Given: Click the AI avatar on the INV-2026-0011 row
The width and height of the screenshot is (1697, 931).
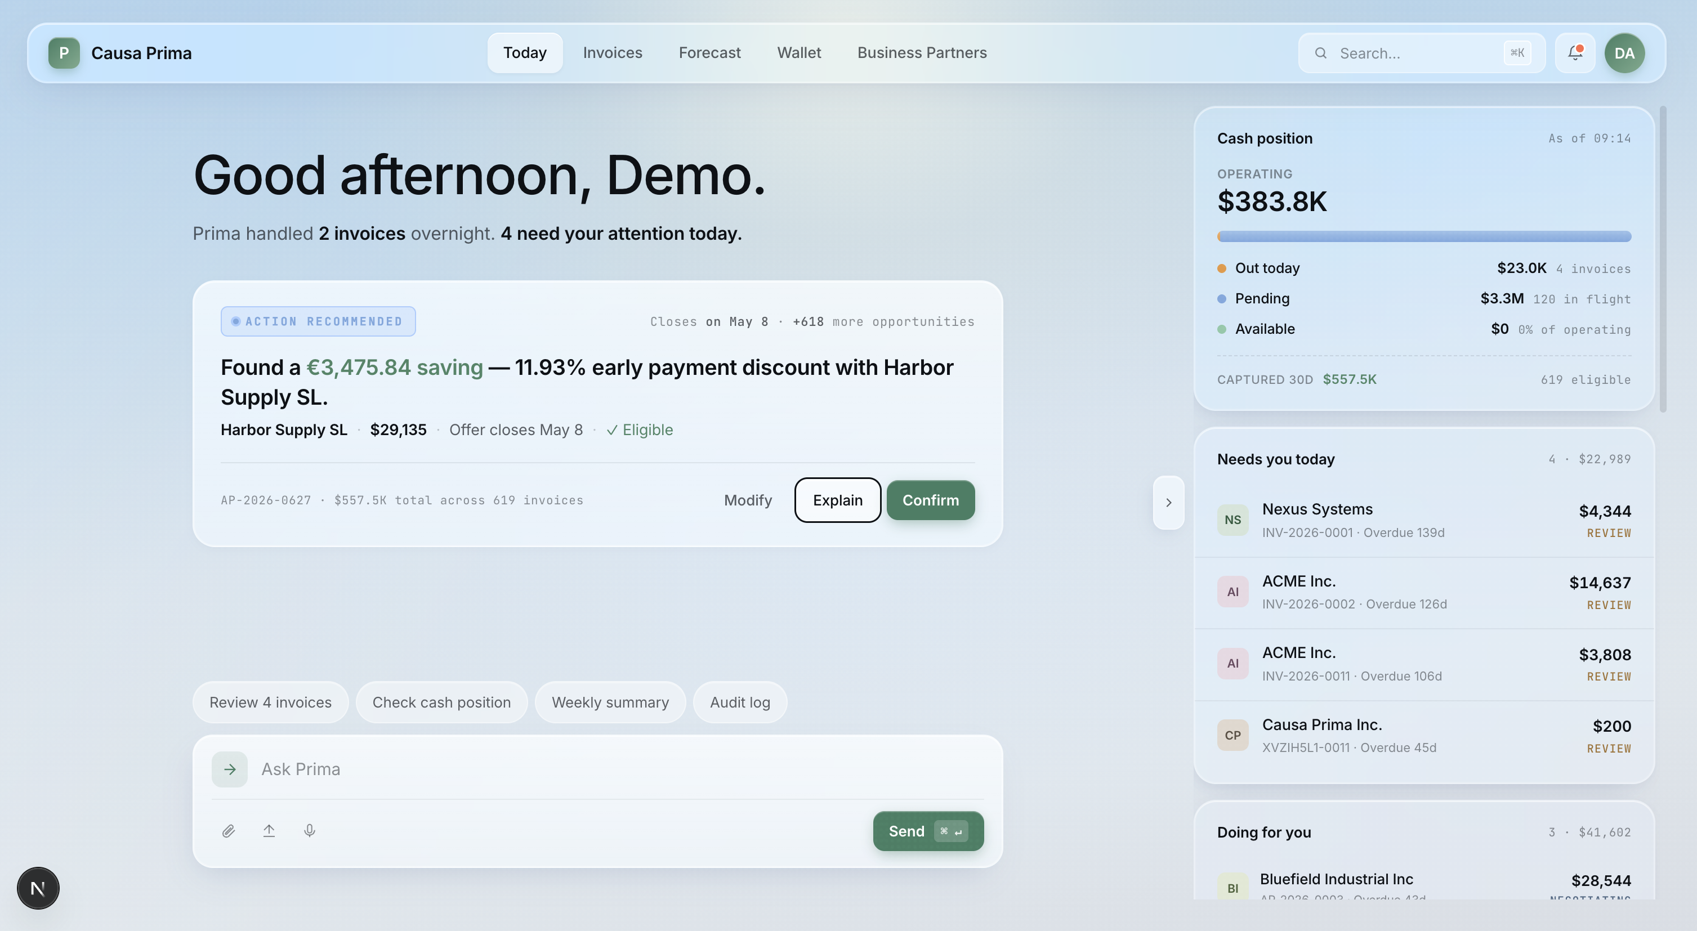Looking at the screenshot, I should 1232,664.
